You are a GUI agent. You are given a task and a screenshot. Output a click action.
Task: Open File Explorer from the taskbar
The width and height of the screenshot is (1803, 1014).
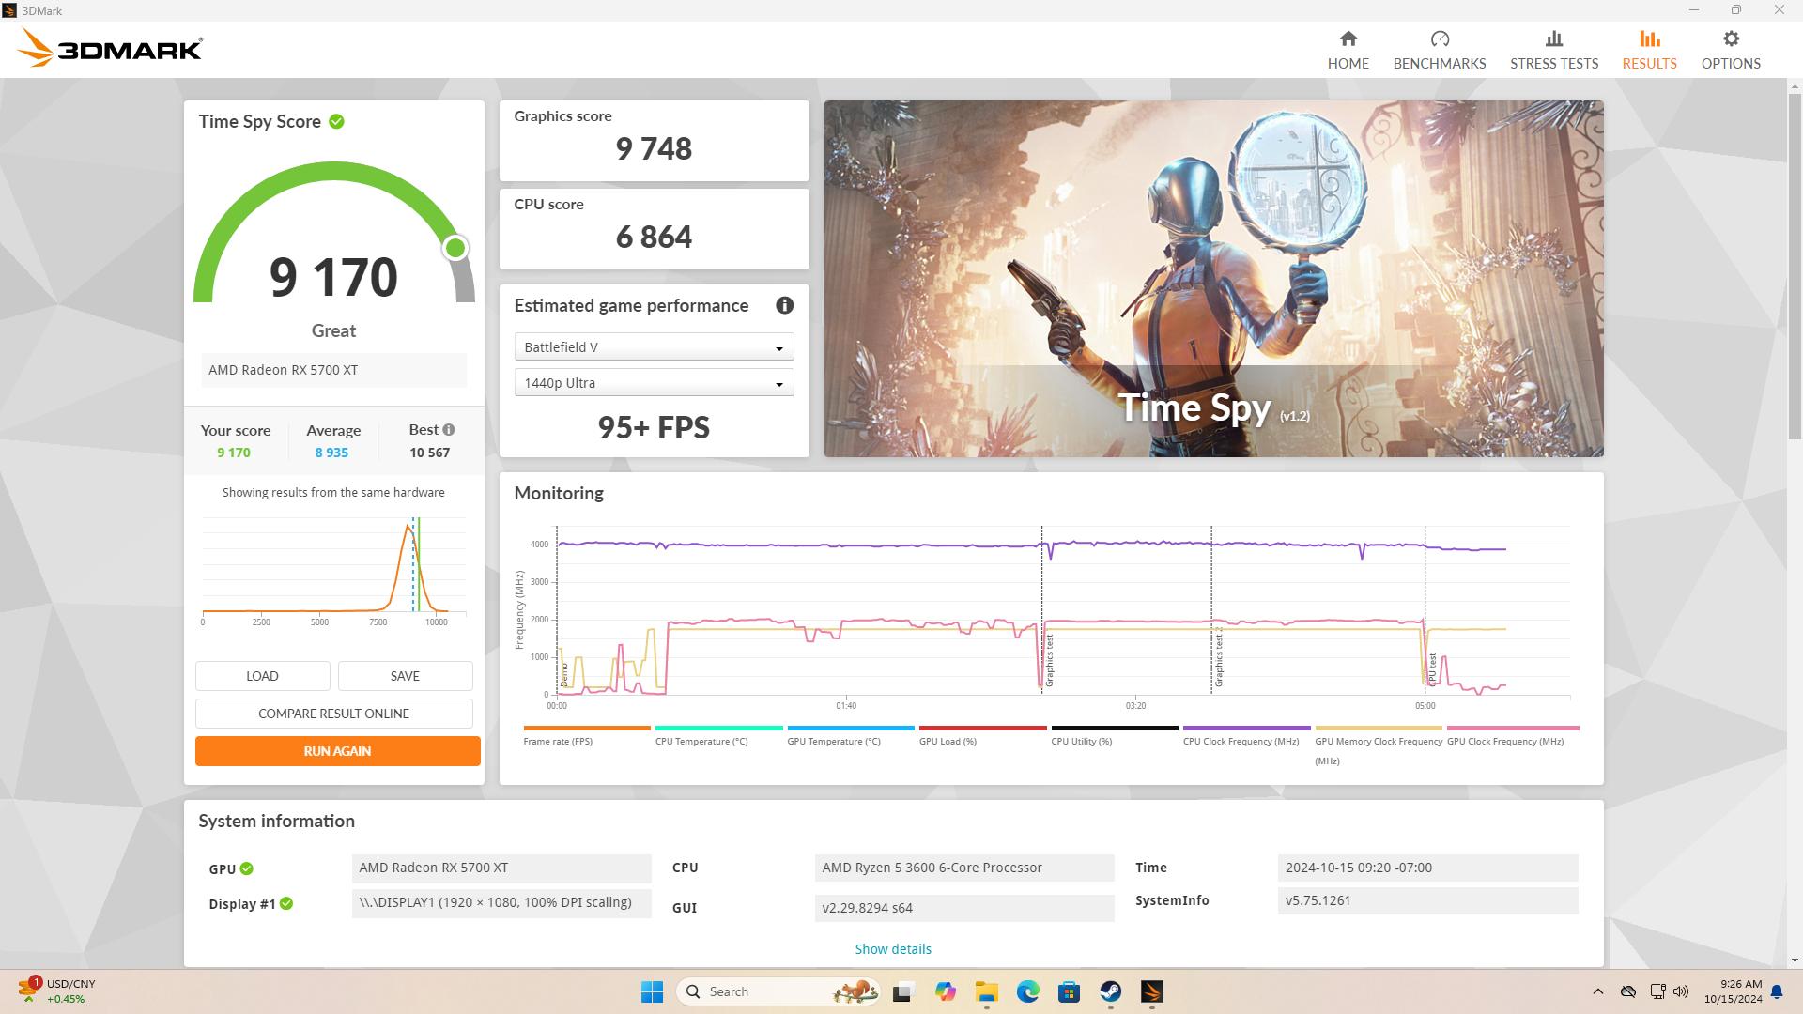(986, 991)
